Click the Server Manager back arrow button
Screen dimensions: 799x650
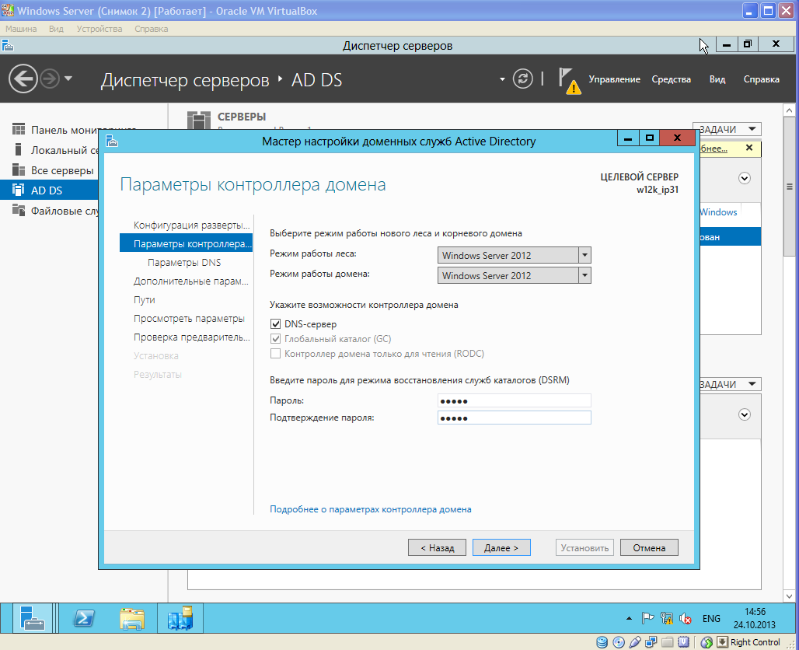coord(23,79)
